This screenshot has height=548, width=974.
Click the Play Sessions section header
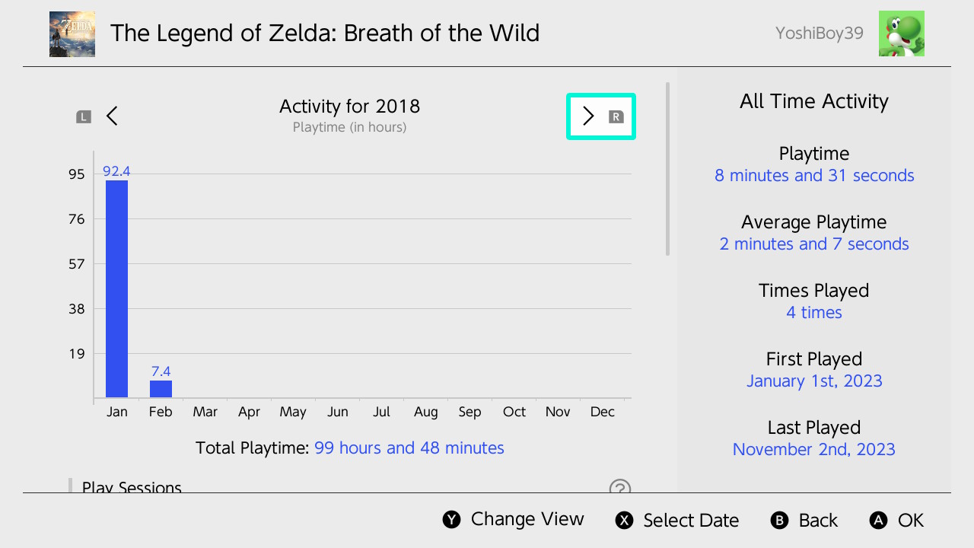[132, 487]
